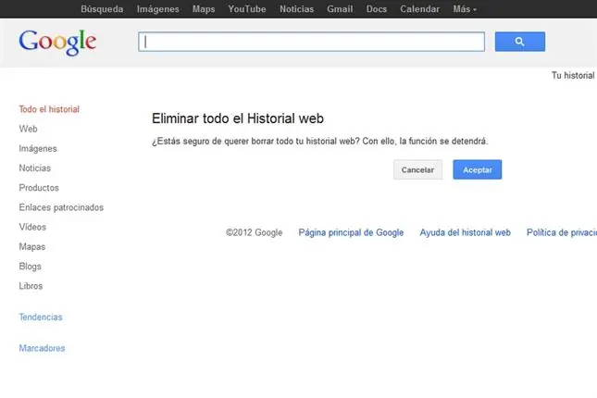Open YouTube from the top bar
Screen dimensions: 597x398
coord(247,8)
